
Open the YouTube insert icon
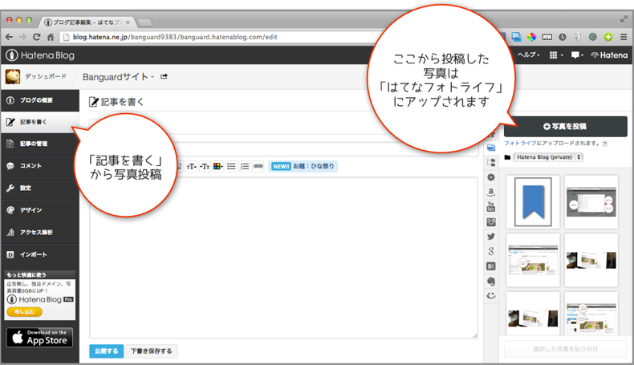(491, 207)
